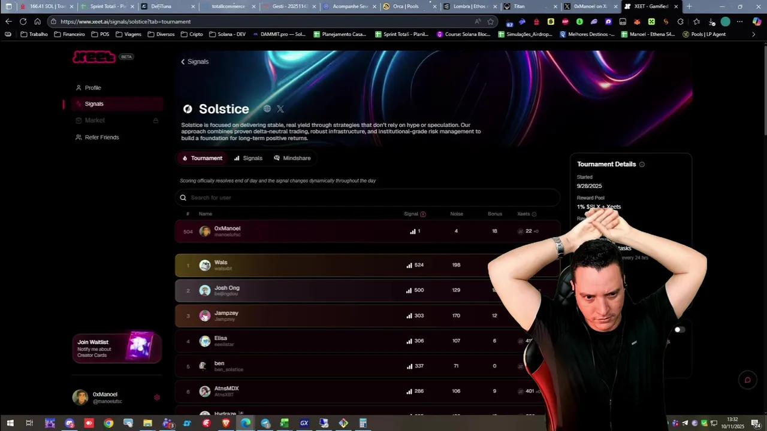
Task: Click the Signal column info icon
Action: (423, 214)
